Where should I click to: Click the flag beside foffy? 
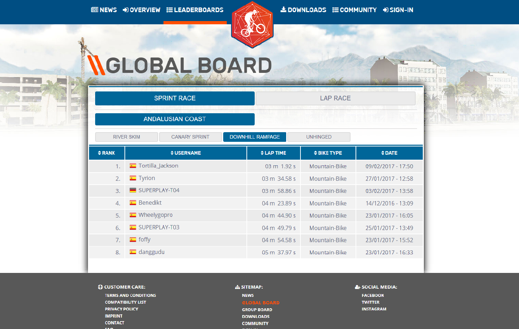(x=133, y=240)
